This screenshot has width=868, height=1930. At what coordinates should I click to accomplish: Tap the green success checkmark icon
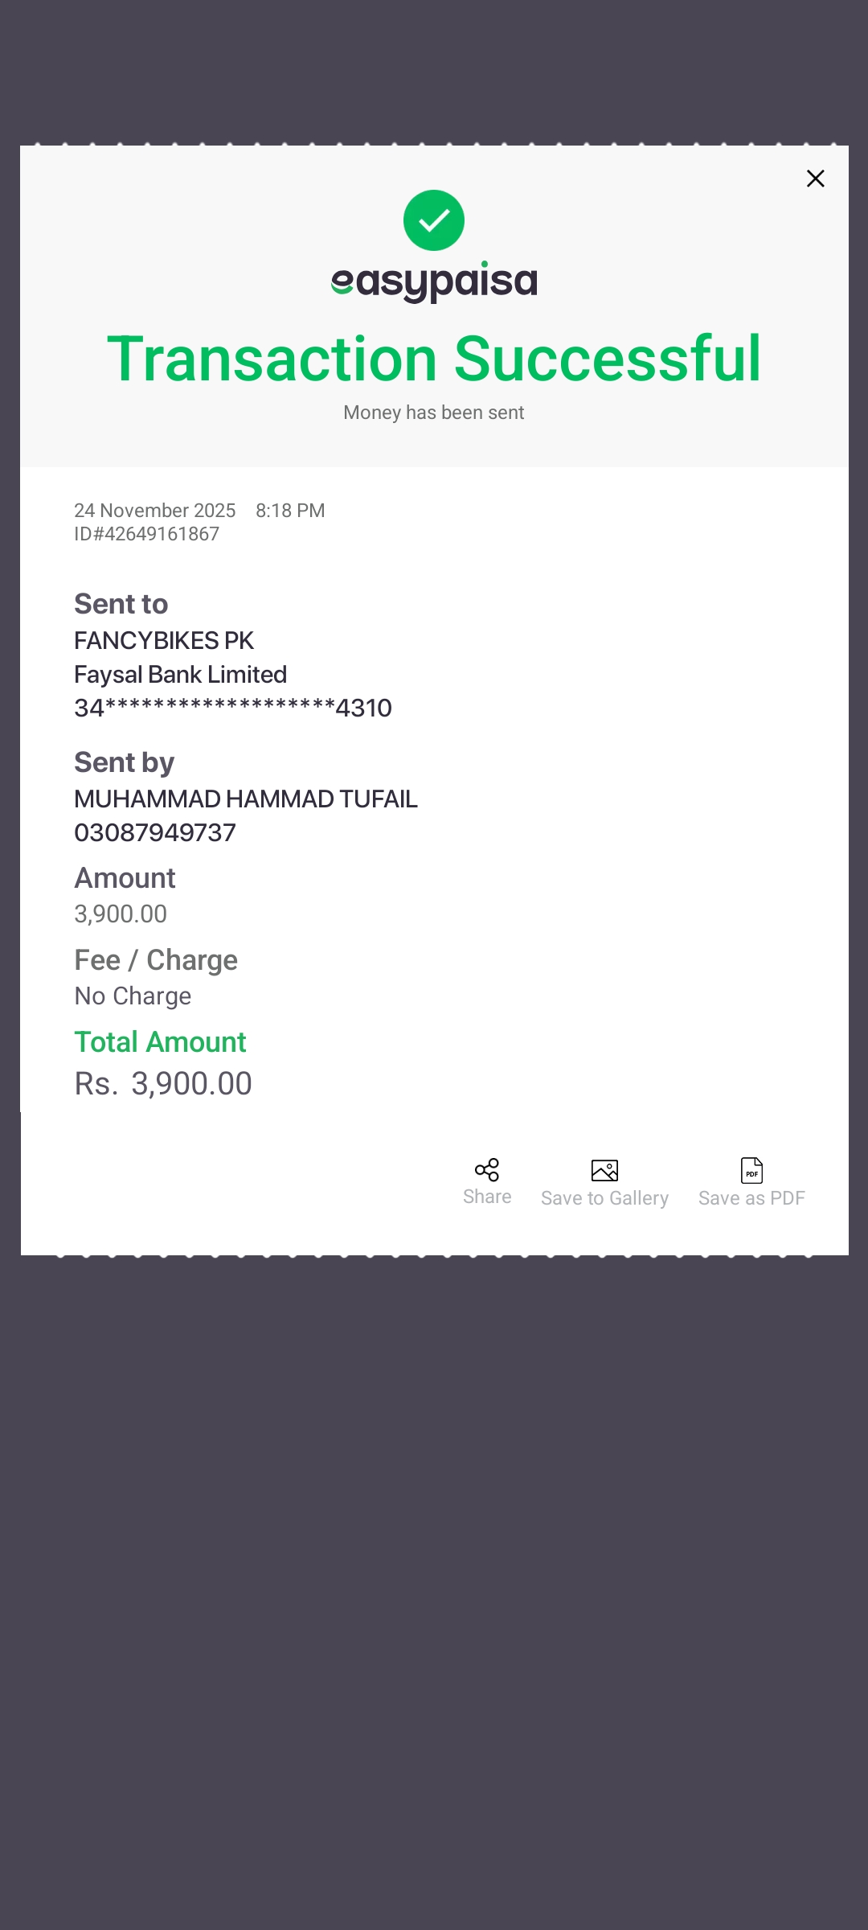click(434, 220)
